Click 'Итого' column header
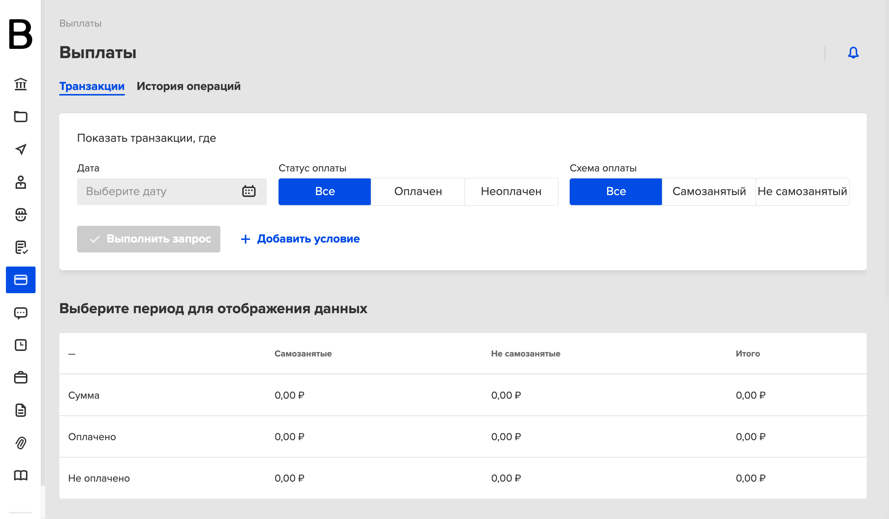The image size is (889, 519). click(x=748, y=354)
